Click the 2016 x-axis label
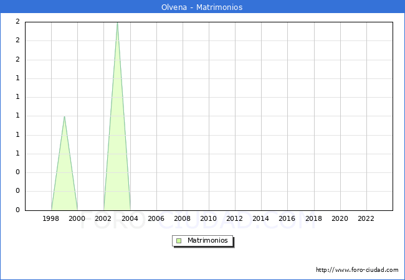This screenshot has height=280, width=405. (x=287, y=218)
